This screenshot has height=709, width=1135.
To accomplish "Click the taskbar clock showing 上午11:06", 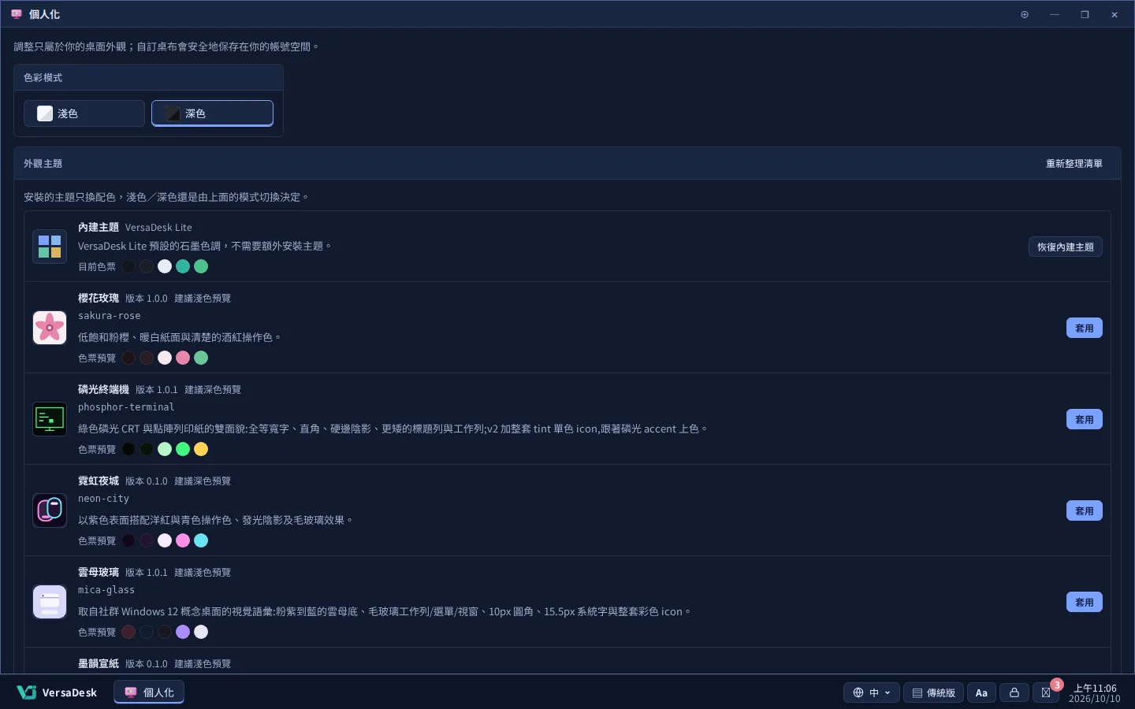I will (1094, 693).
